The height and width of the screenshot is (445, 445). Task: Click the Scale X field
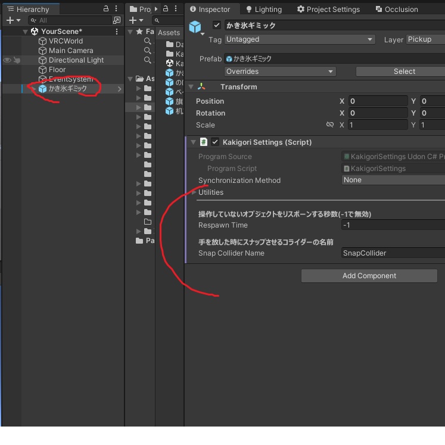pyautogui.click(x=378, y=125)
